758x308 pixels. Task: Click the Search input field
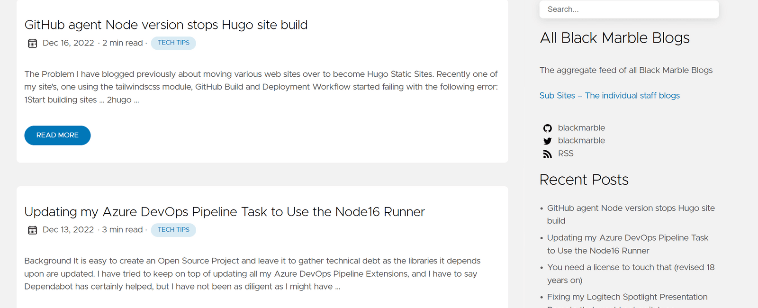coord(629,9)
